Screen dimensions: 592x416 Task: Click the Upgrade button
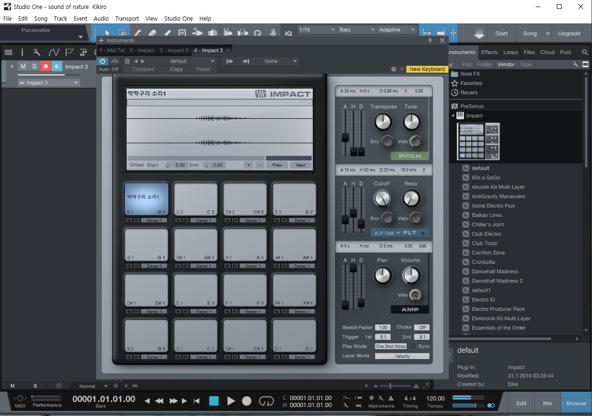569,34
